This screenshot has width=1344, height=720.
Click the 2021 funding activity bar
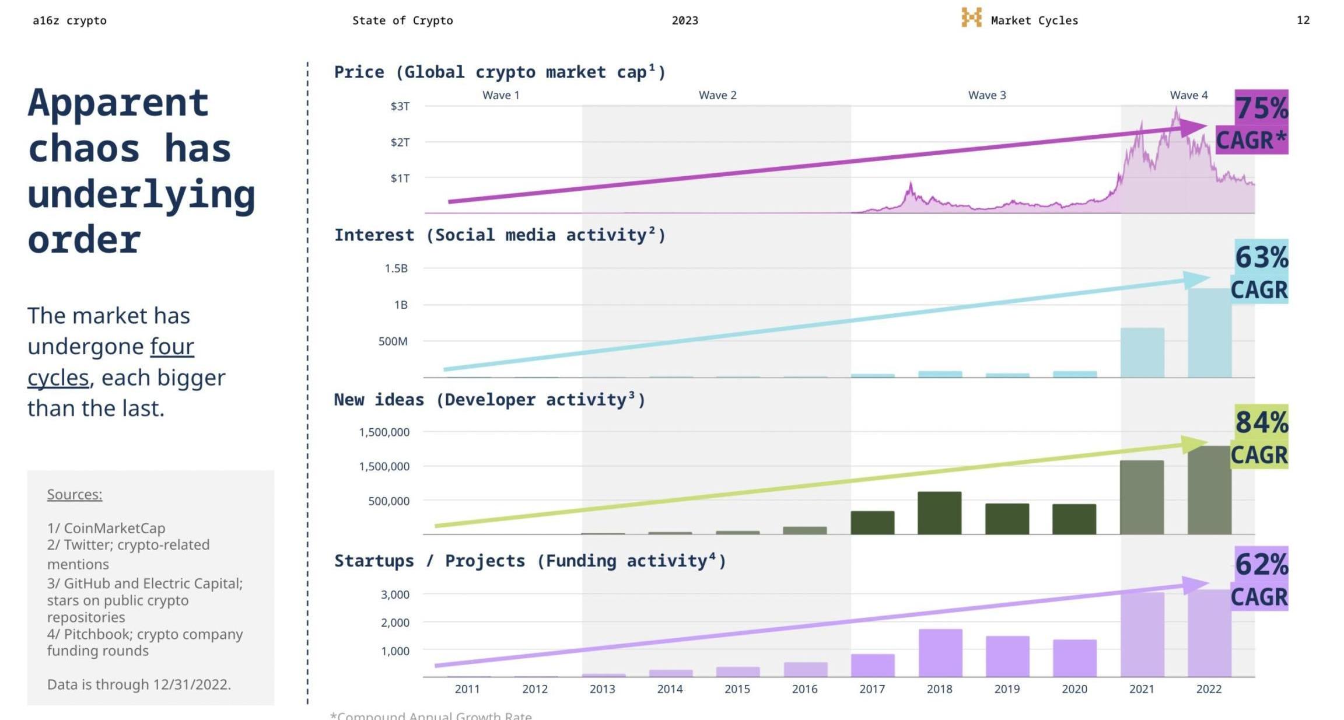click(1142, 634)
